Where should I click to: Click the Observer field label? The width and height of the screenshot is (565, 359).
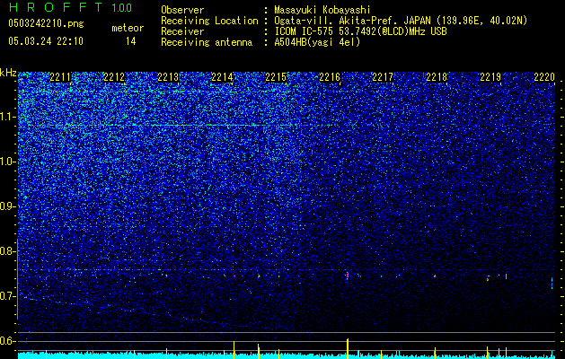pyautogui.click(x=182, y=10)
